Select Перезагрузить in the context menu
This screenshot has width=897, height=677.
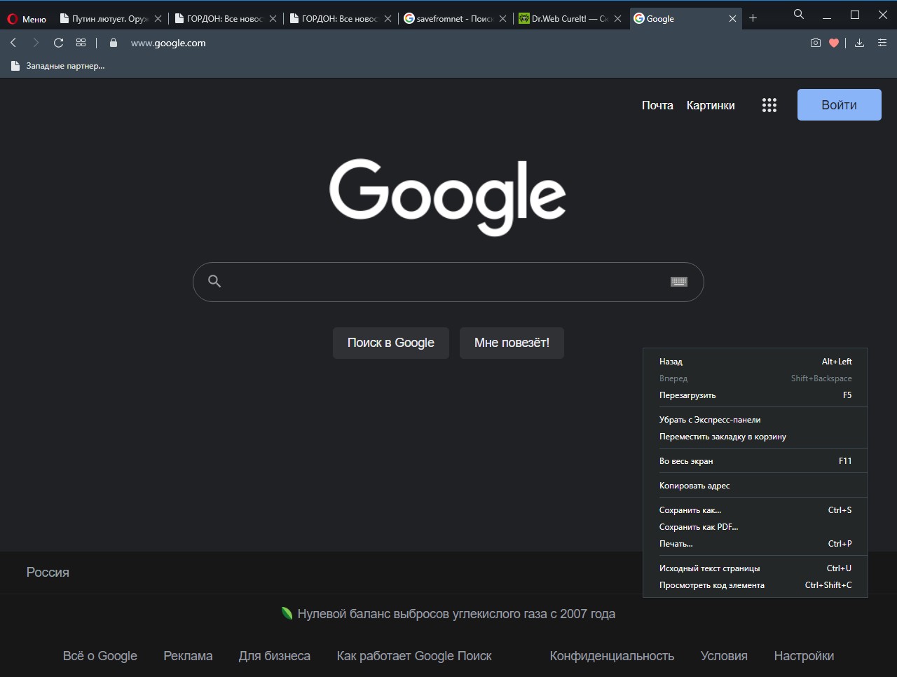pos(755,395)
